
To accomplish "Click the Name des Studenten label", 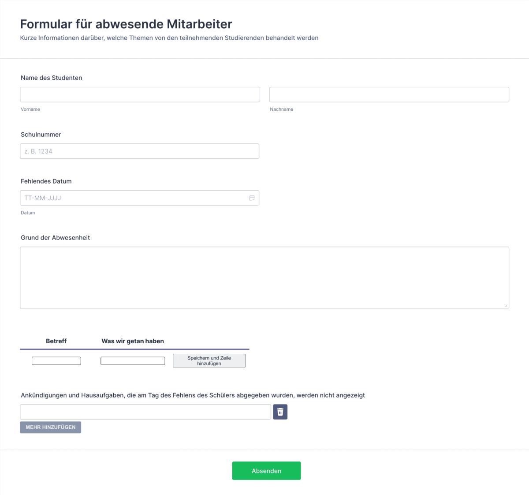I will (x=51, y=78).
